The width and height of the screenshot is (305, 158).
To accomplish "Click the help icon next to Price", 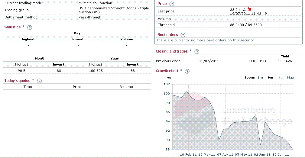I will coord(172,4).
